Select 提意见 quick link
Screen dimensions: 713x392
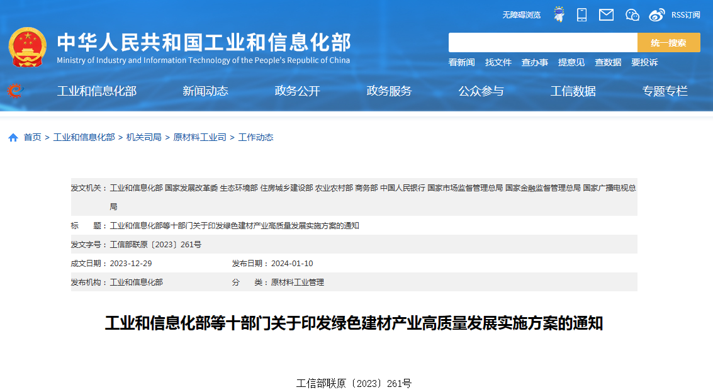click(571, 62)
